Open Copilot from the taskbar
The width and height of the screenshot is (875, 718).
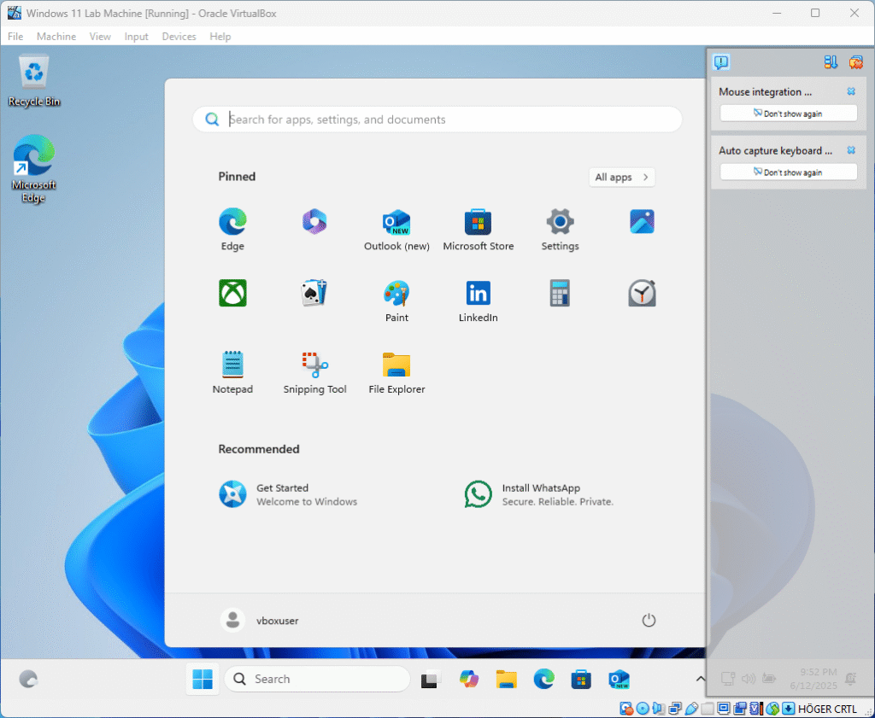(x=469, y=679)
